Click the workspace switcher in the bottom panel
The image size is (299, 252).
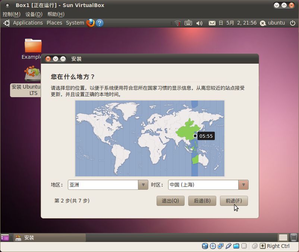point(283,237)
